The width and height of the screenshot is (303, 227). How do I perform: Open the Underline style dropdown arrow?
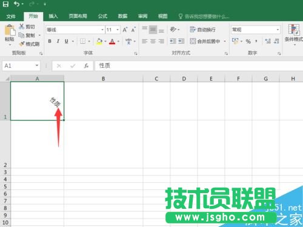pos(73,41)
